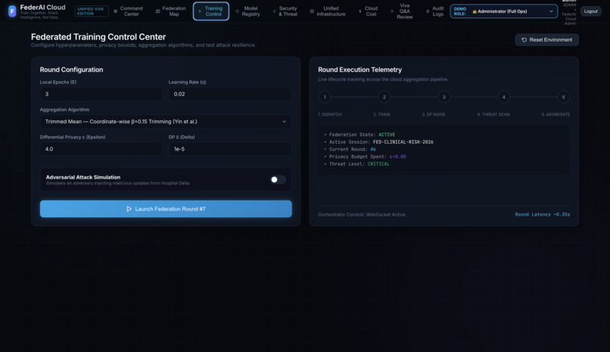Launch Federation Round #7
Viewport: 610px width, 352px height.
(166, 209)
